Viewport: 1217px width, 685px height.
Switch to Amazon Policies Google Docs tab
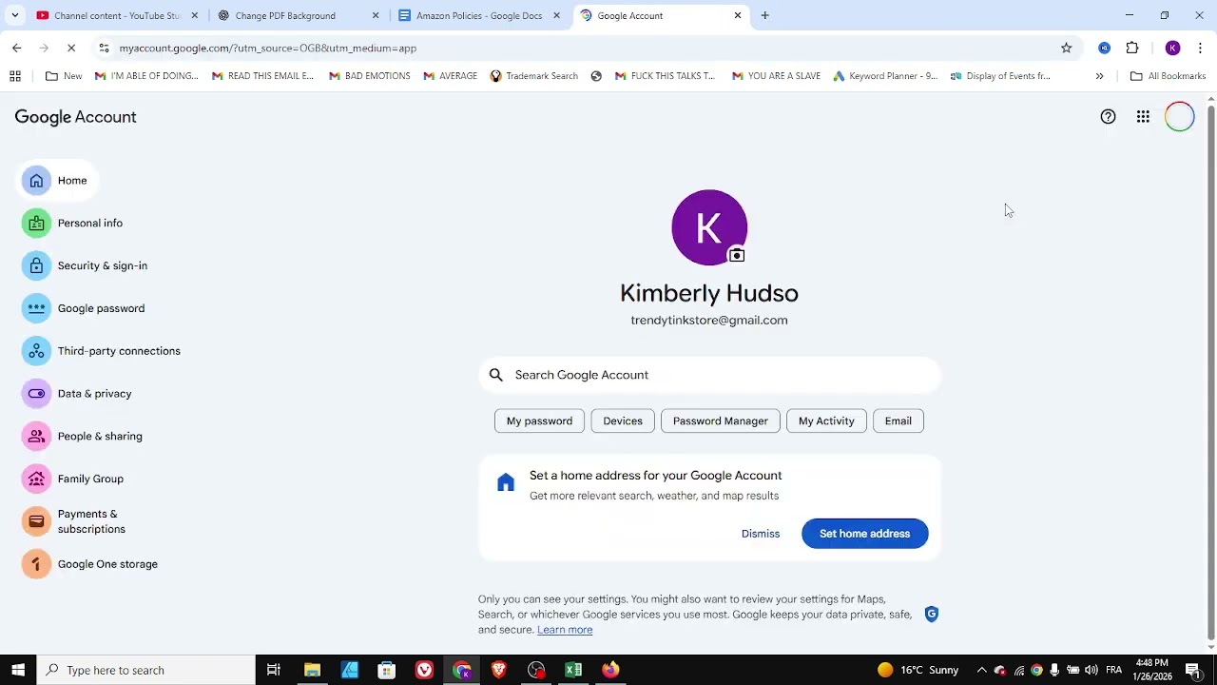(479, 15)
